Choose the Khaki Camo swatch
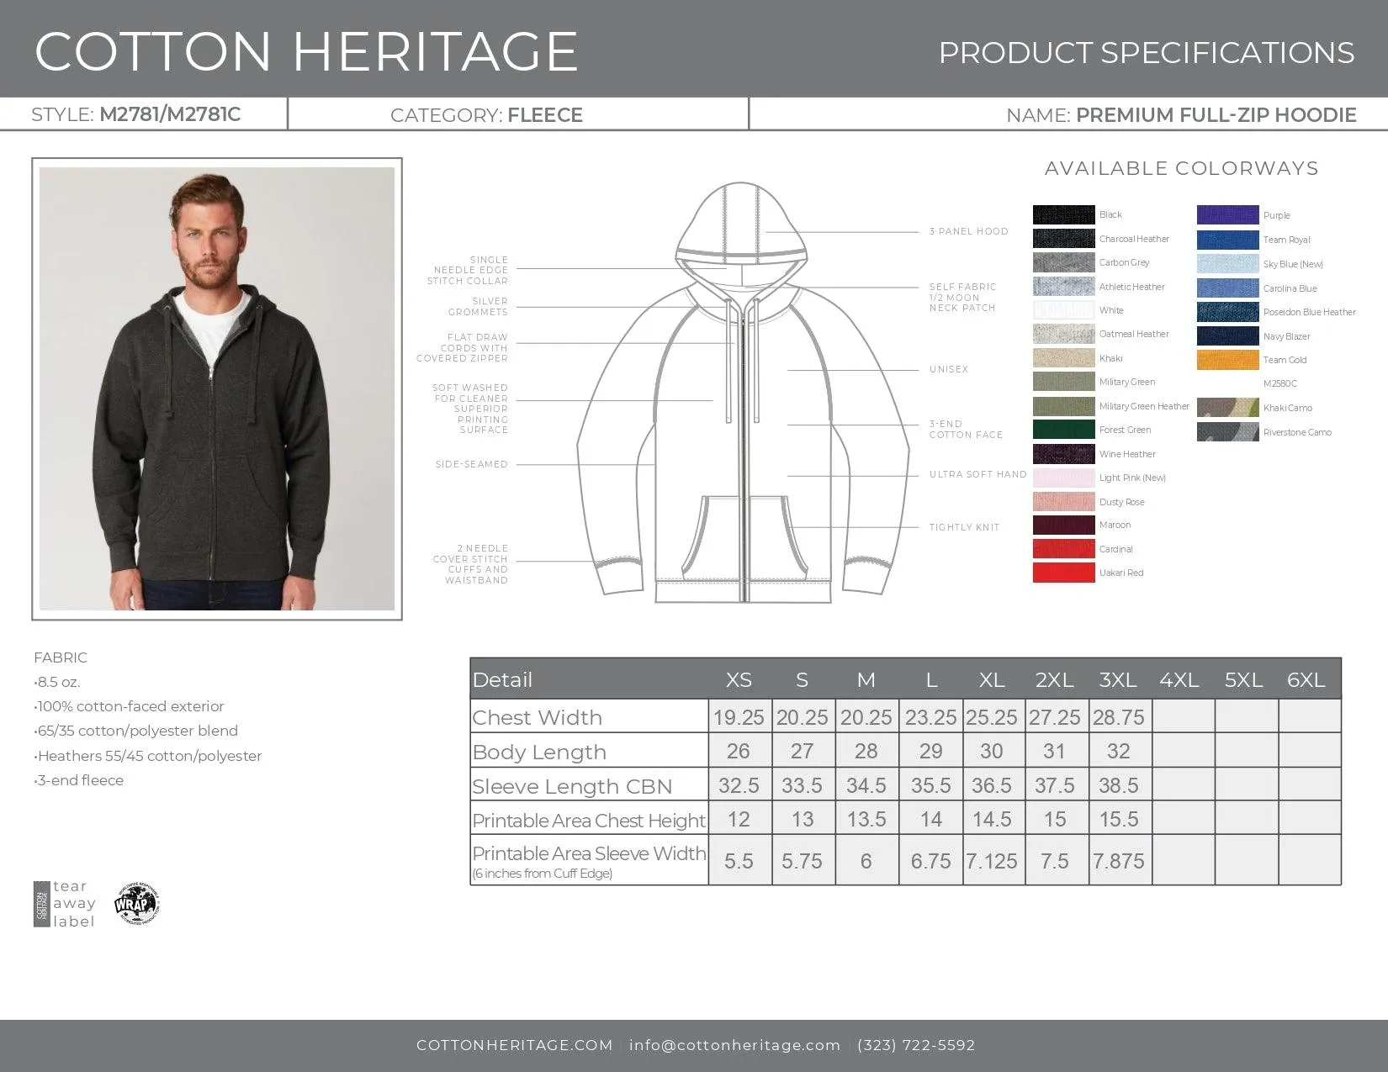Viewport: 1388px width, 1072px height. pyautogui.click(x=1227, y=408)
